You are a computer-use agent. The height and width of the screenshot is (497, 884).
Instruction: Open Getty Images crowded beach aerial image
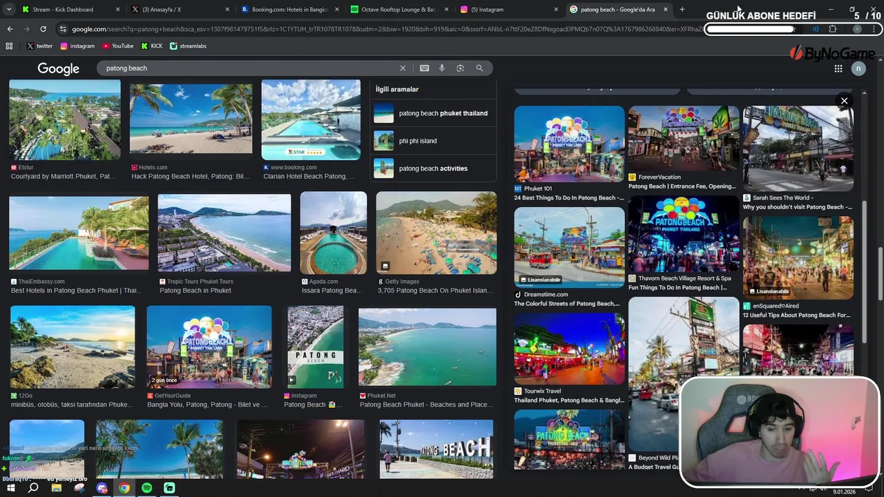point(436,233)
